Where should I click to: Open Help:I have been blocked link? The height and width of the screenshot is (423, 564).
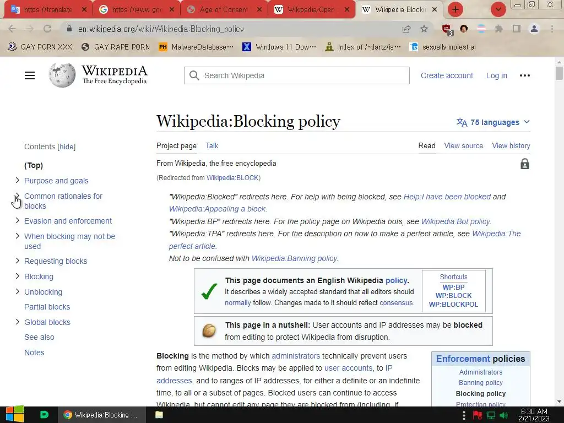click(x=447, y=197)
